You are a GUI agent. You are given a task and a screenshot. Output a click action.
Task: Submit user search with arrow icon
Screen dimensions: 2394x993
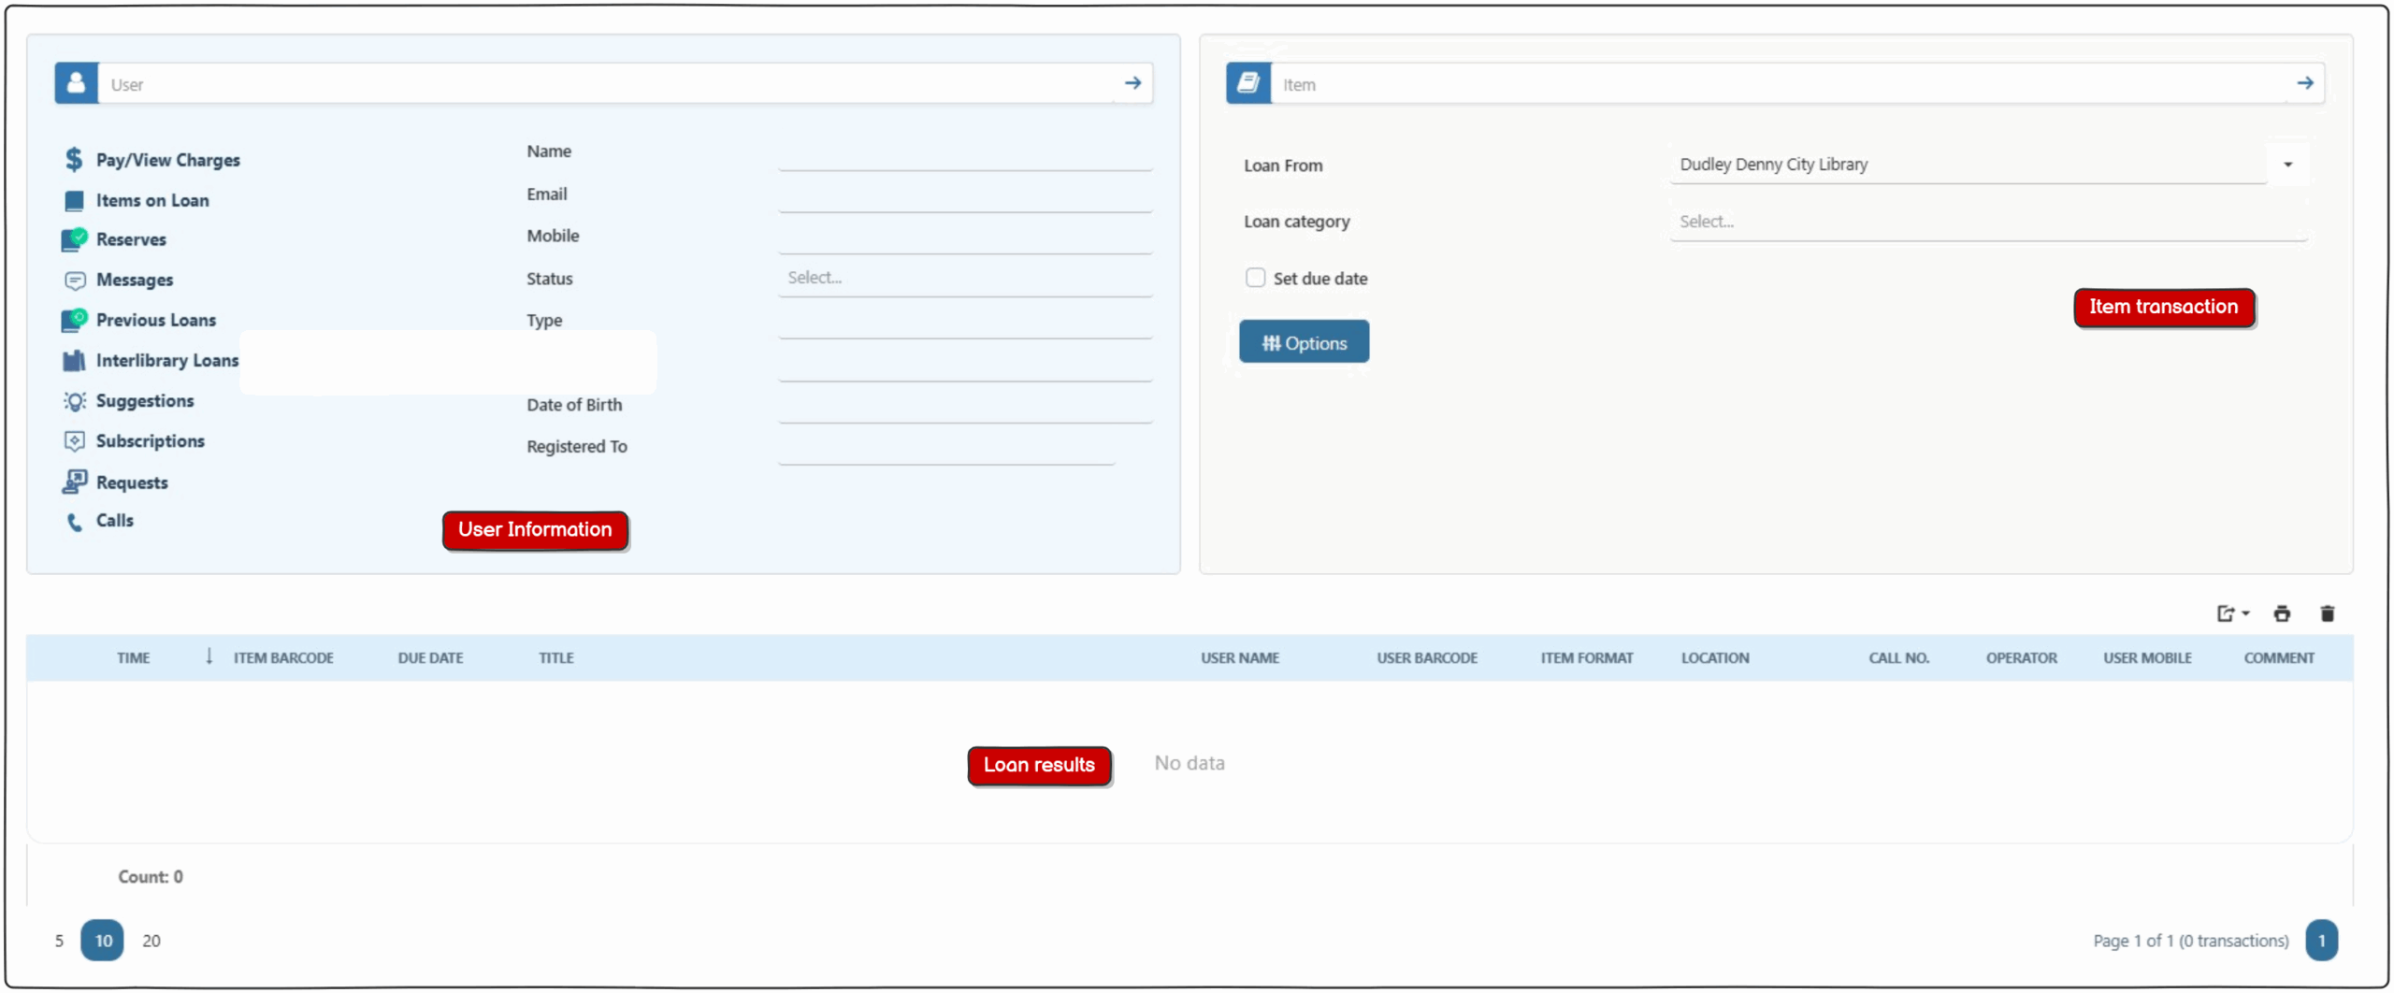click(x=1132, y=83)
